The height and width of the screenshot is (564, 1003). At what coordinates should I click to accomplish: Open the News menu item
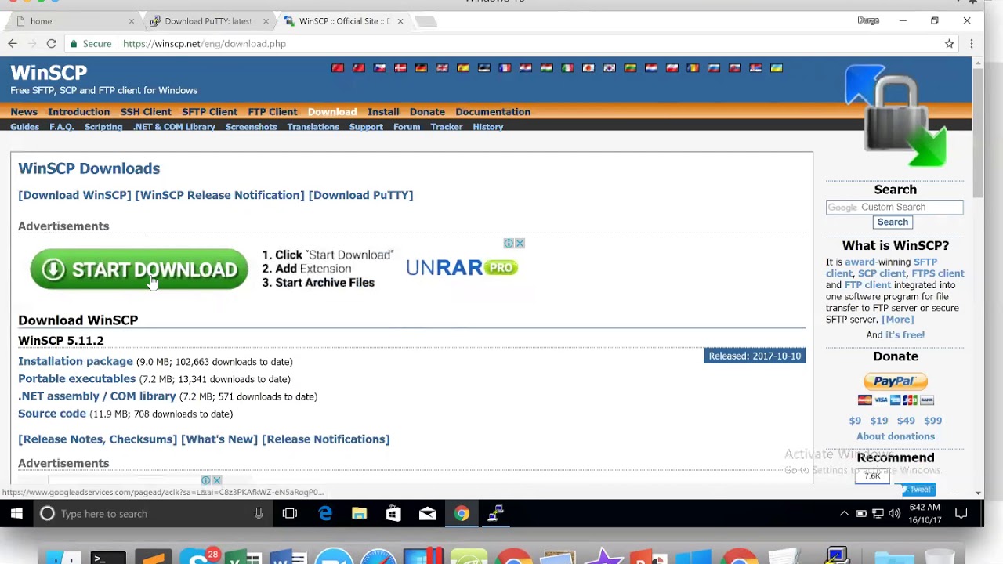[x=24, y=112]
